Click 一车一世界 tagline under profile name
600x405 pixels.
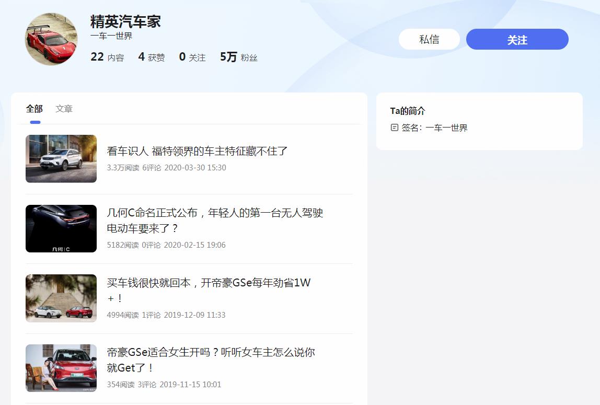point(111,36)
